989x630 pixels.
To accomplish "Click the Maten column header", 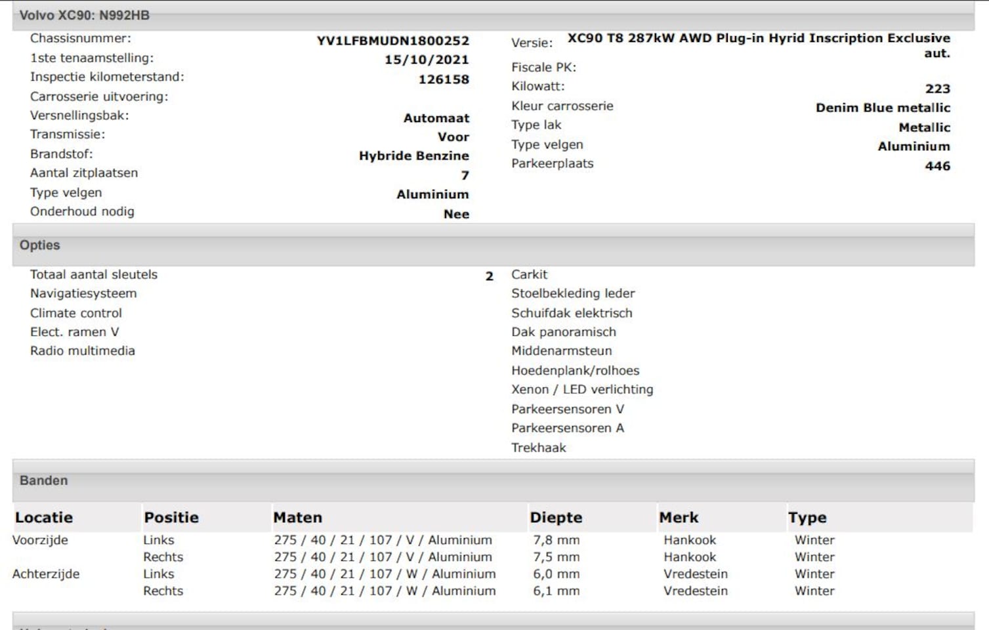I will 298,518.
